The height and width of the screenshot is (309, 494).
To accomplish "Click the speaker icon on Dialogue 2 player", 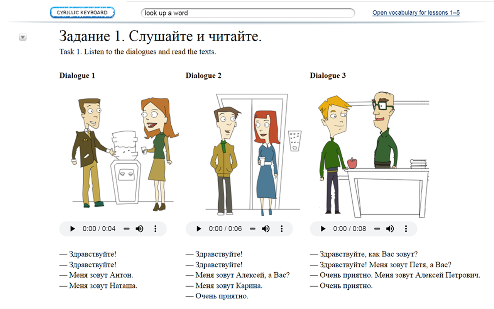I will (x=266, y=229).
